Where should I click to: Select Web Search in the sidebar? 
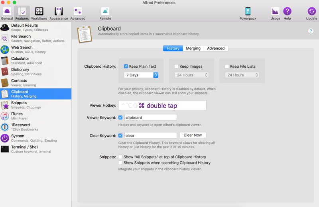point(35,50)
